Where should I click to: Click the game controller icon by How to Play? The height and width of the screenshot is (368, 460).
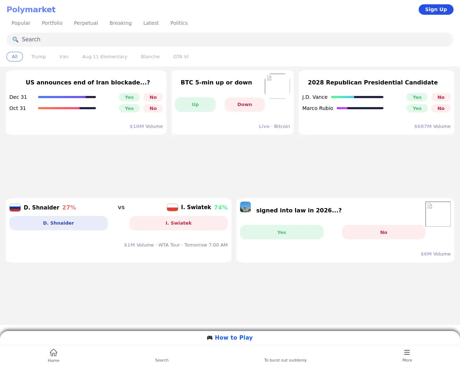tap(210, 338)
